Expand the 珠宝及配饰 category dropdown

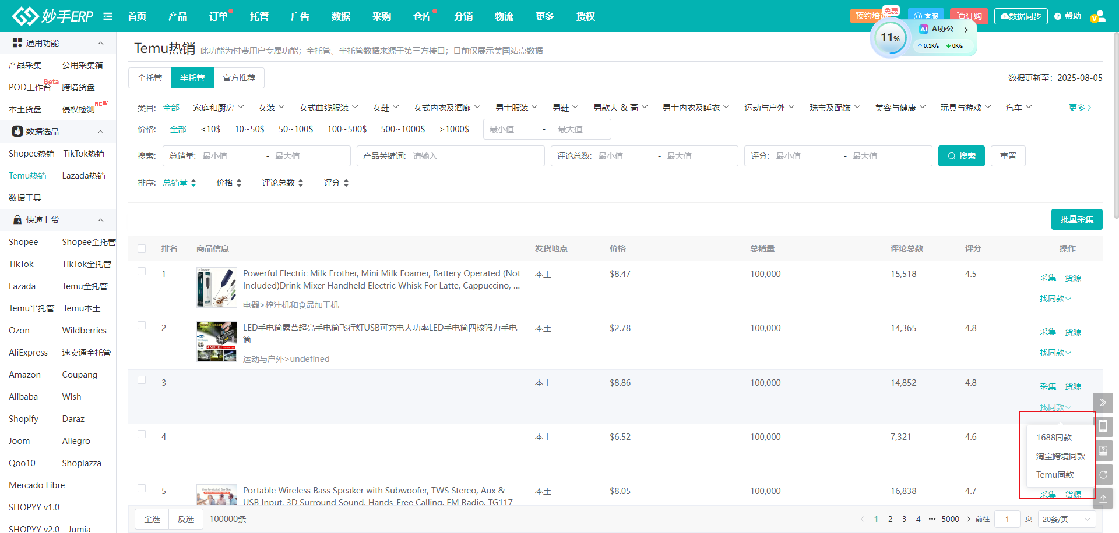click(835, 108)
